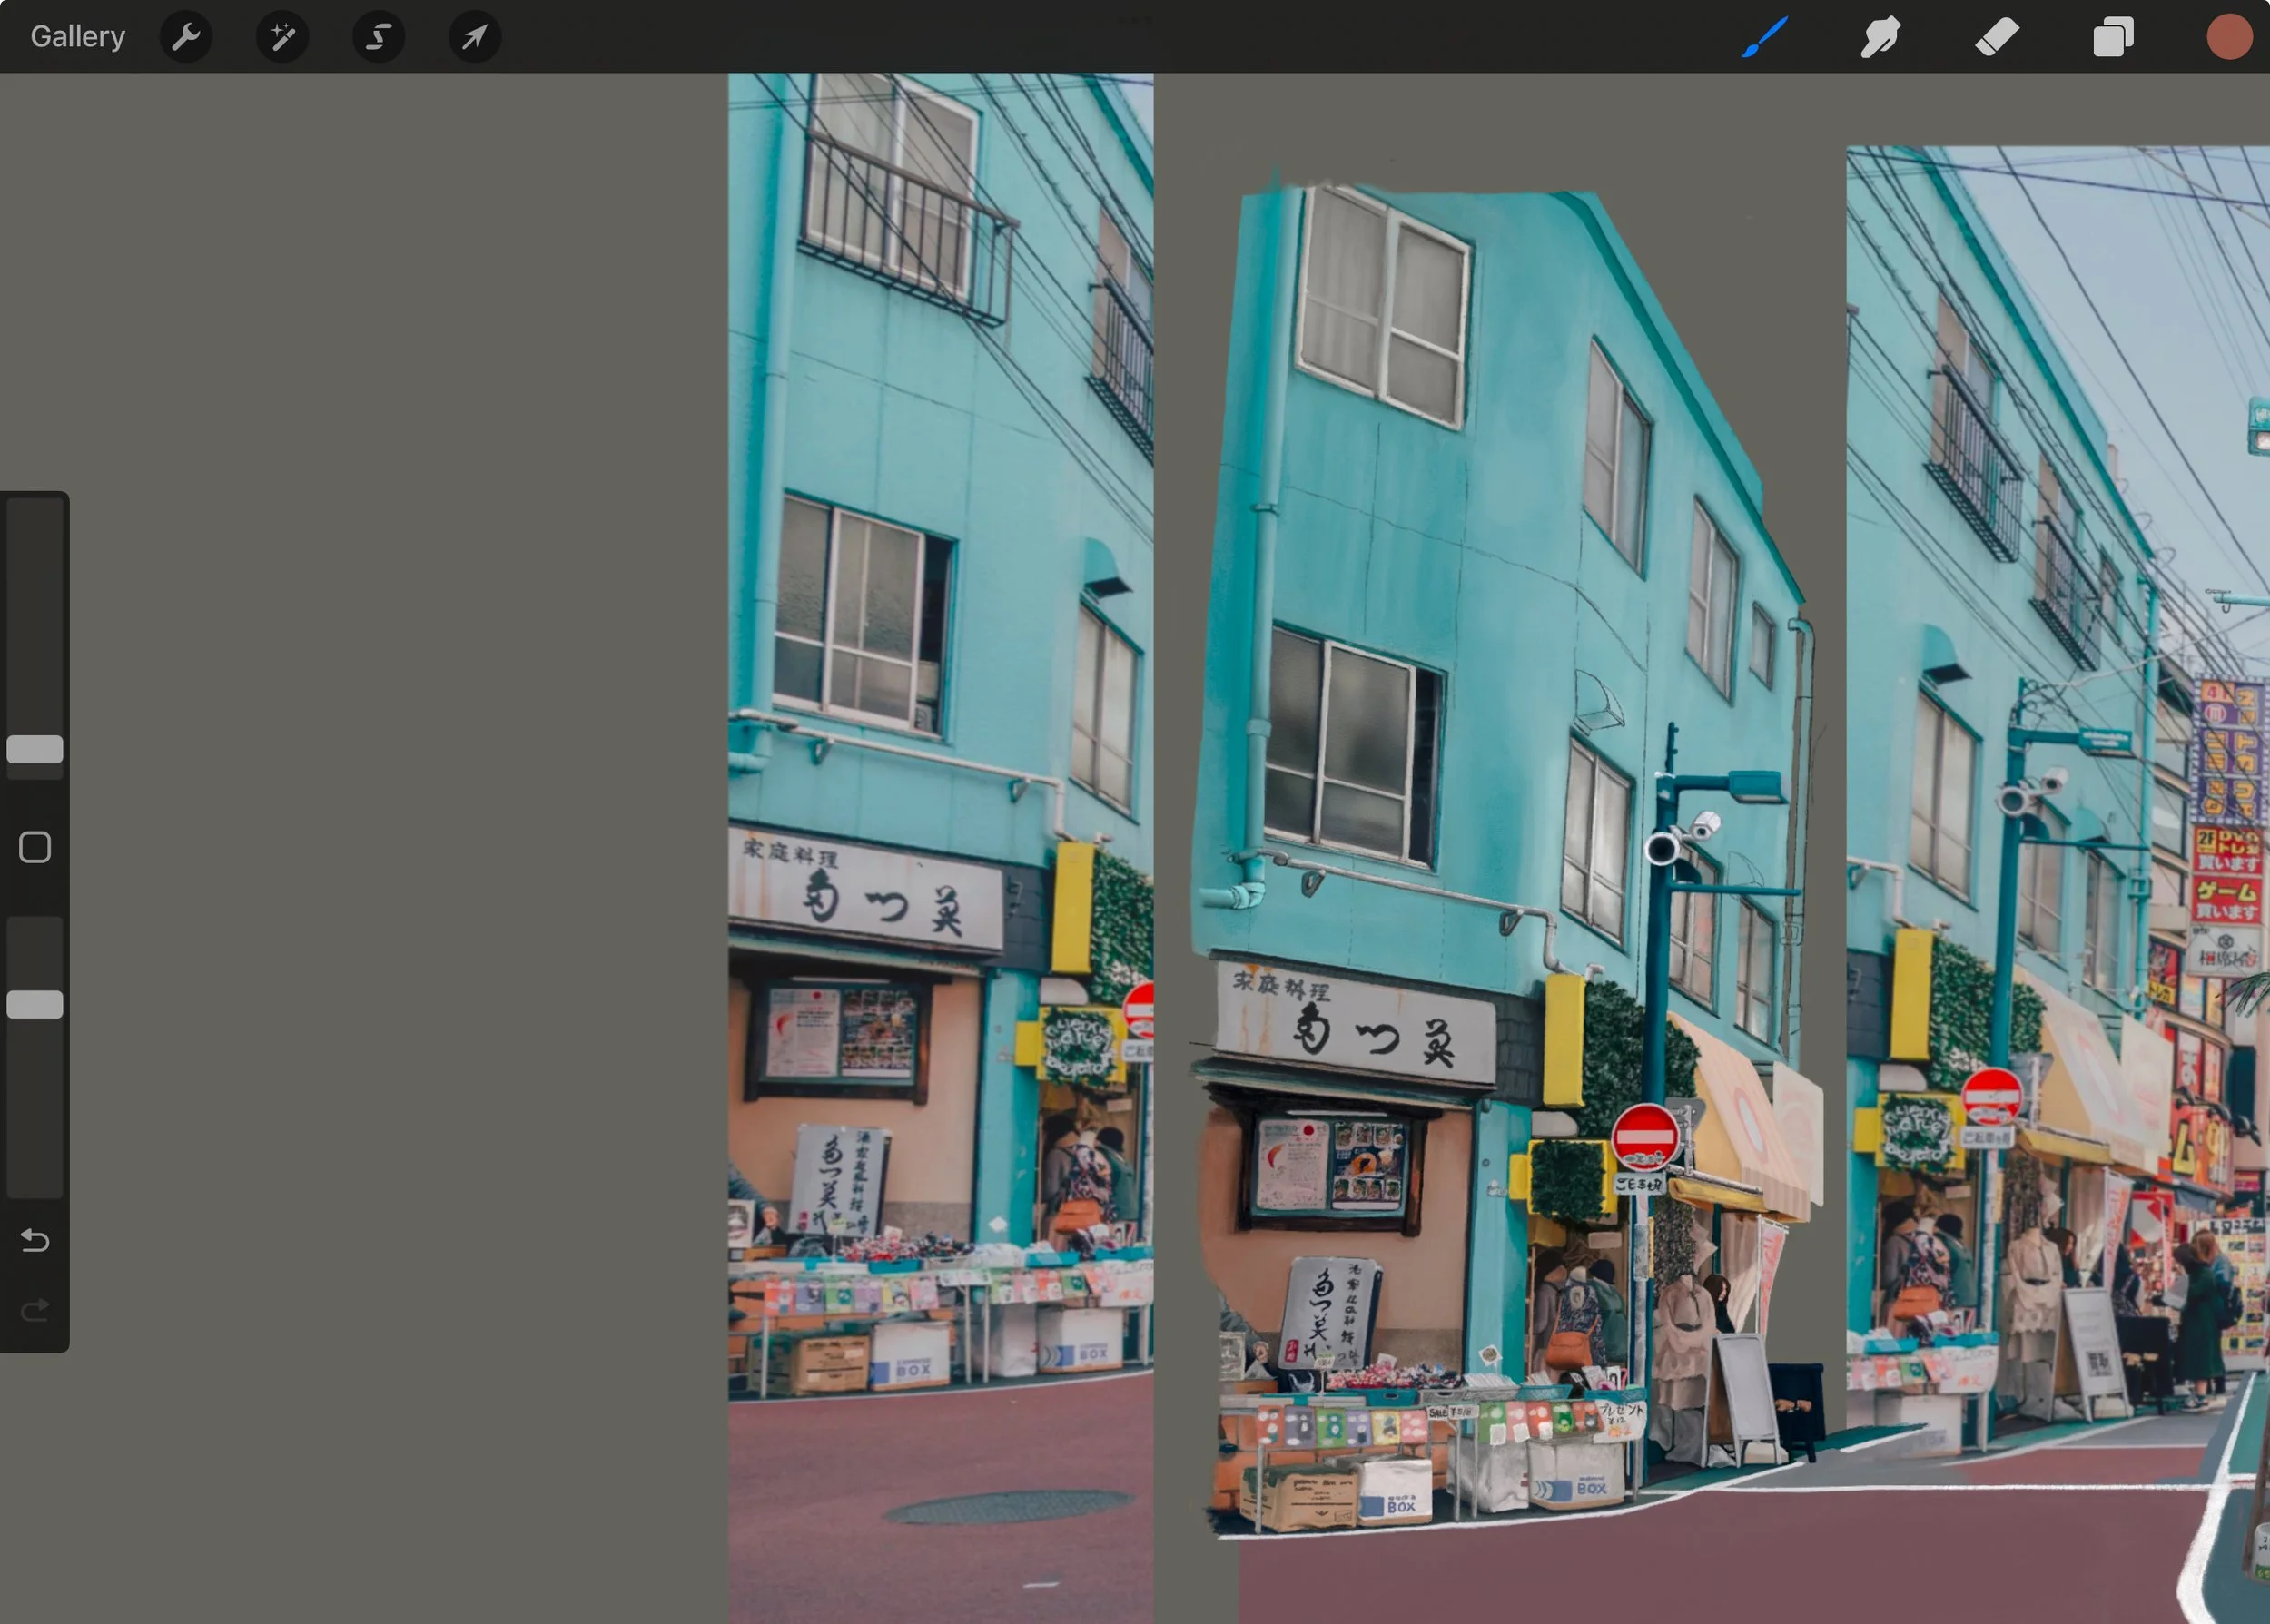Click top of brush size slider track

[x=35, y=515]
